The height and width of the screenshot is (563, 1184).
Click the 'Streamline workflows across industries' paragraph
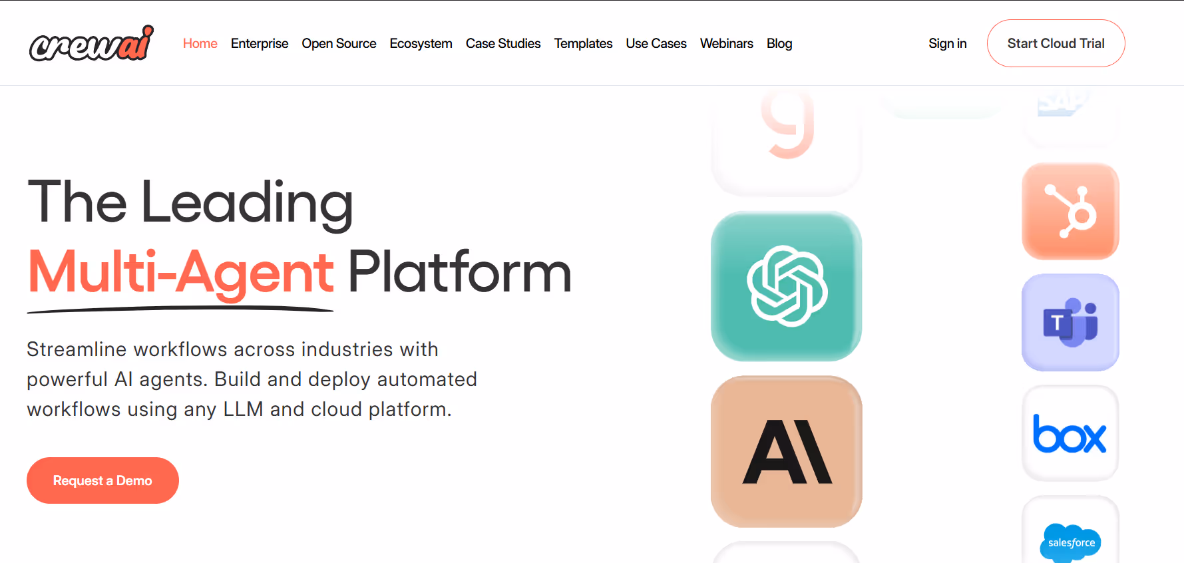coord(252,379)
